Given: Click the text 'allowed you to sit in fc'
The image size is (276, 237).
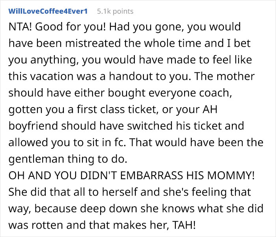Looking at the screenshot, I should coord(67,143).
